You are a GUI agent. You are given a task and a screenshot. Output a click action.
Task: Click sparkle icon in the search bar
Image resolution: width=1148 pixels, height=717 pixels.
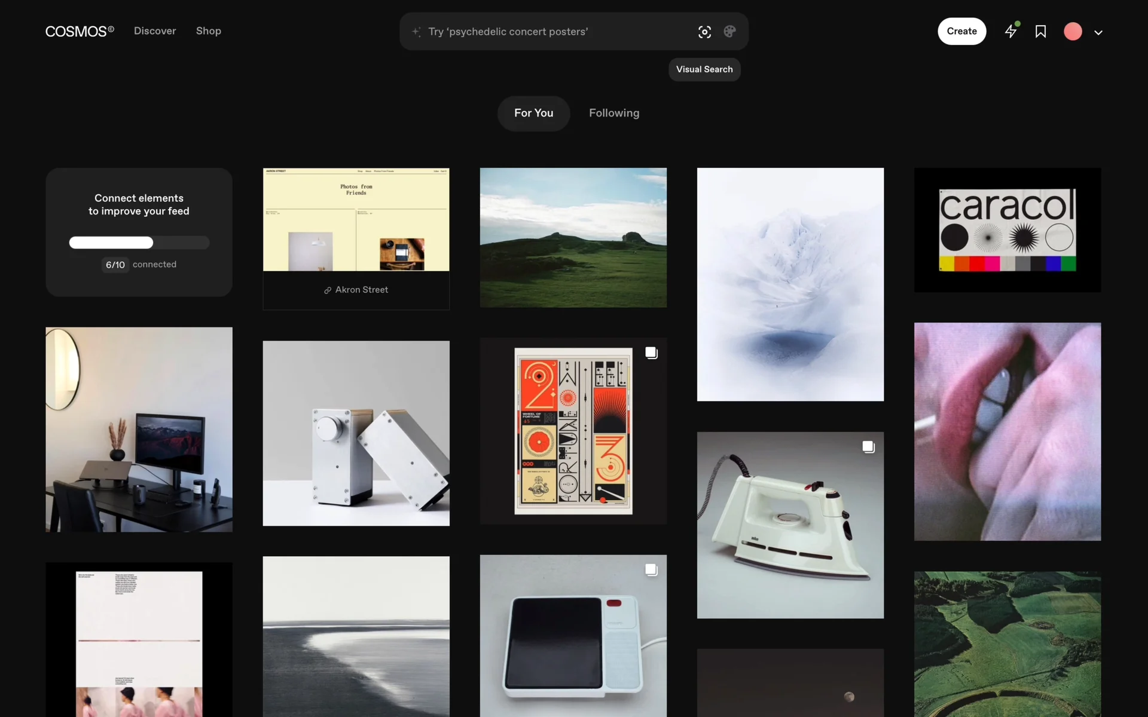416,32
